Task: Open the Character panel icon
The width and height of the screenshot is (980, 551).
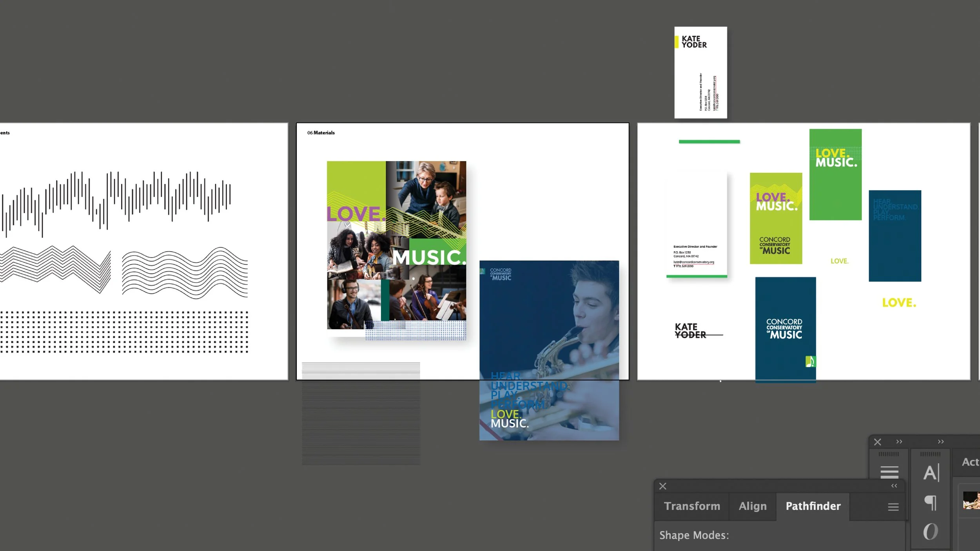Action: [931, 473]
